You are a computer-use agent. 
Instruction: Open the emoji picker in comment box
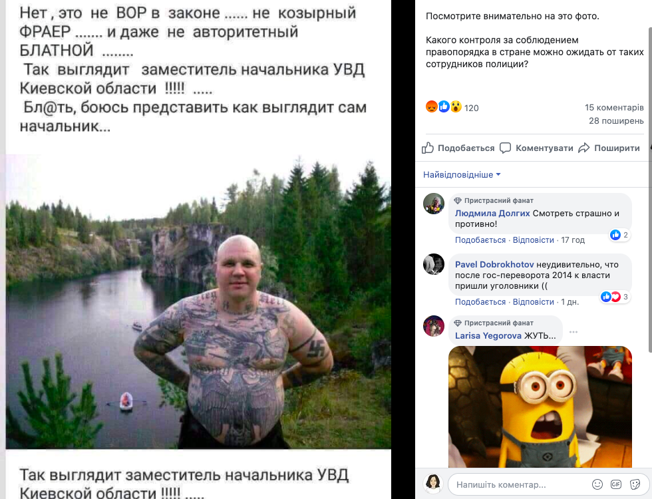click(597, 484)
